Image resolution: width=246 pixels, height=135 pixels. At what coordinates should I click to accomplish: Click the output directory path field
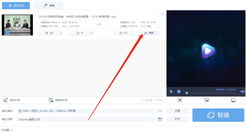click(90, 119)
